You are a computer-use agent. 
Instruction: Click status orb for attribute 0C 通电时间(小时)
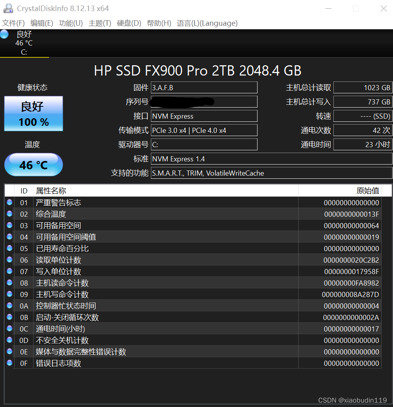click(9, 328)
